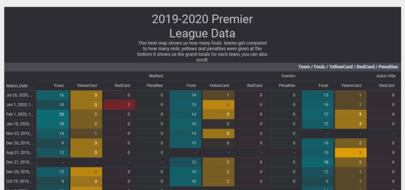Click the Penalties header under Watford
The height and width of the screenshot is (190, 405).
click(x=155, y=85)
